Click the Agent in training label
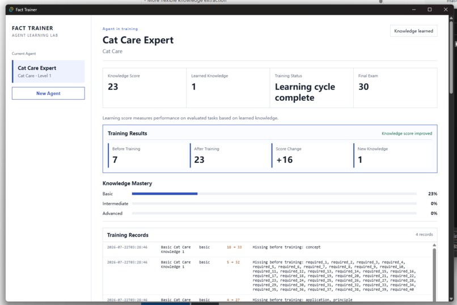Image resolution: width=457 pixels, height=305 pixels. (120, 29)
